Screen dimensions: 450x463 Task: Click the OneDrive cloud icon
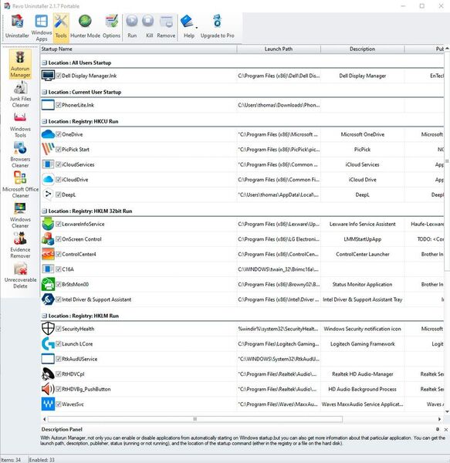click(48, 134)
